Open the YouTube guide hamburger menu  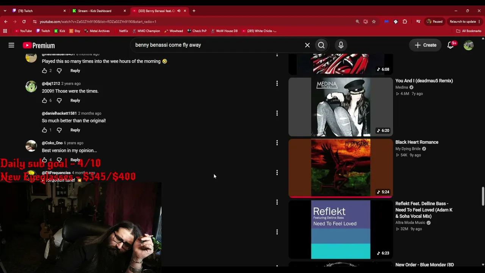click(x=11, y=45)
